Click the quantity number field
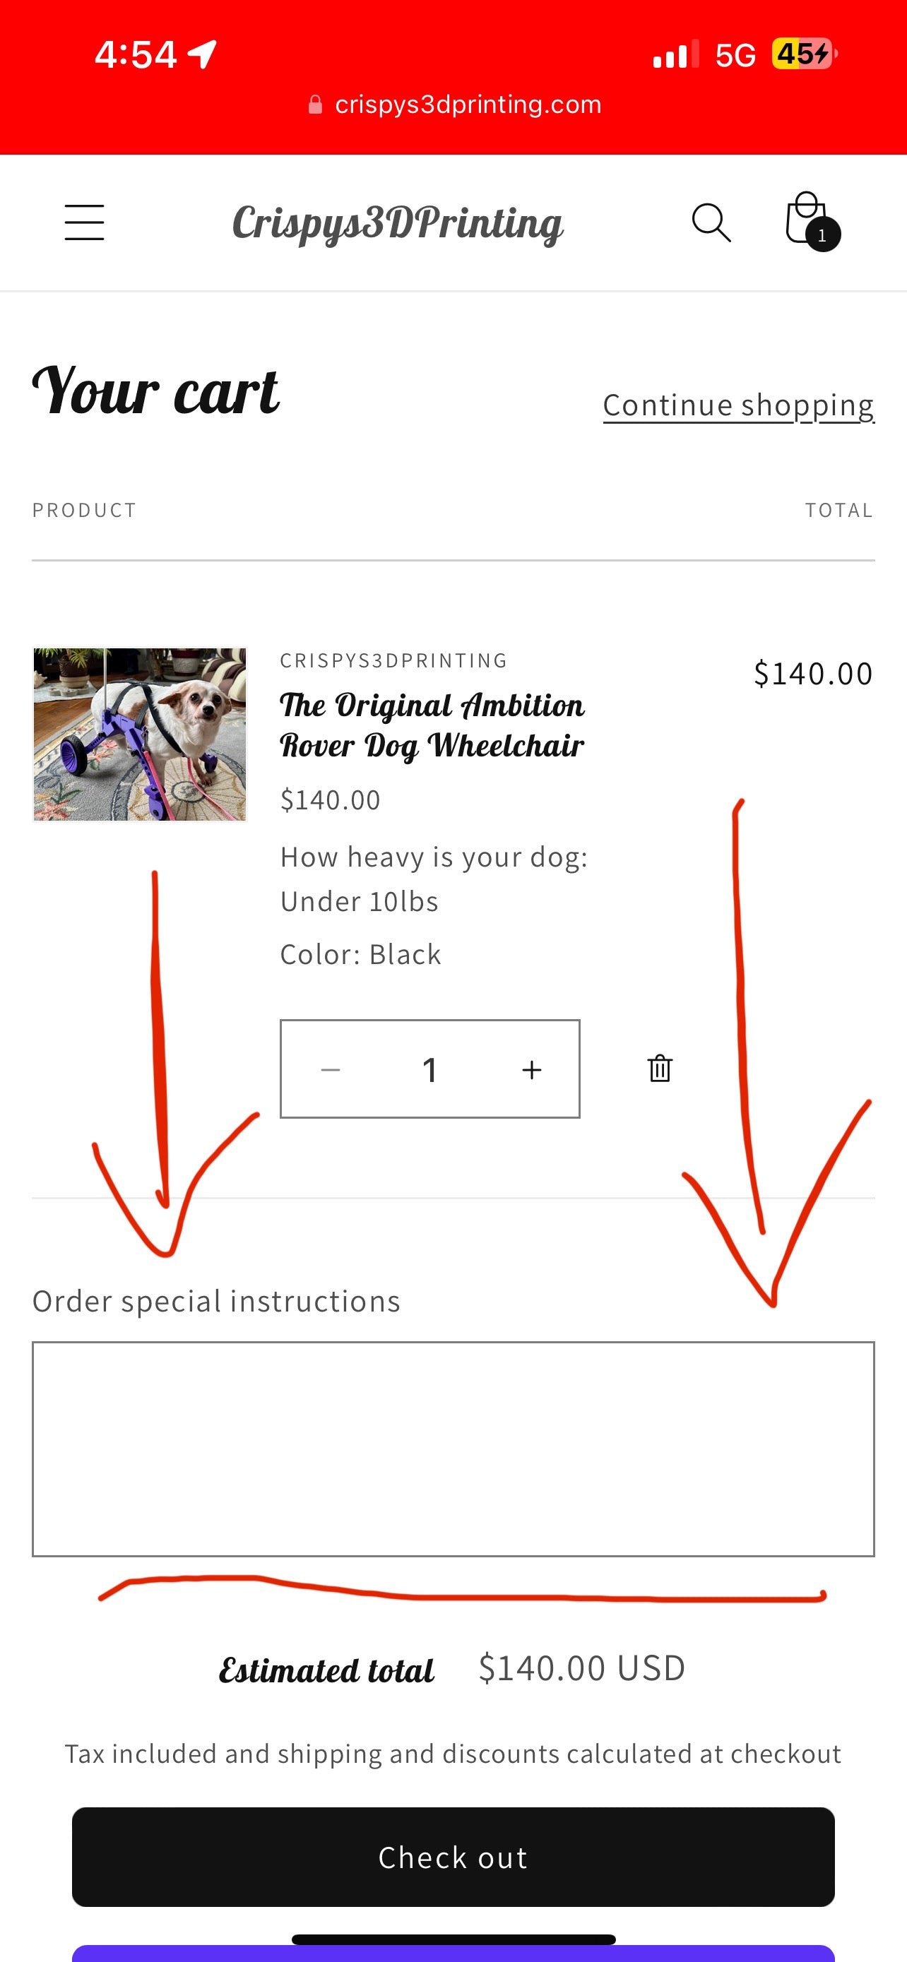Screen dimensions: 907x1962 (x=430, y=1069)
